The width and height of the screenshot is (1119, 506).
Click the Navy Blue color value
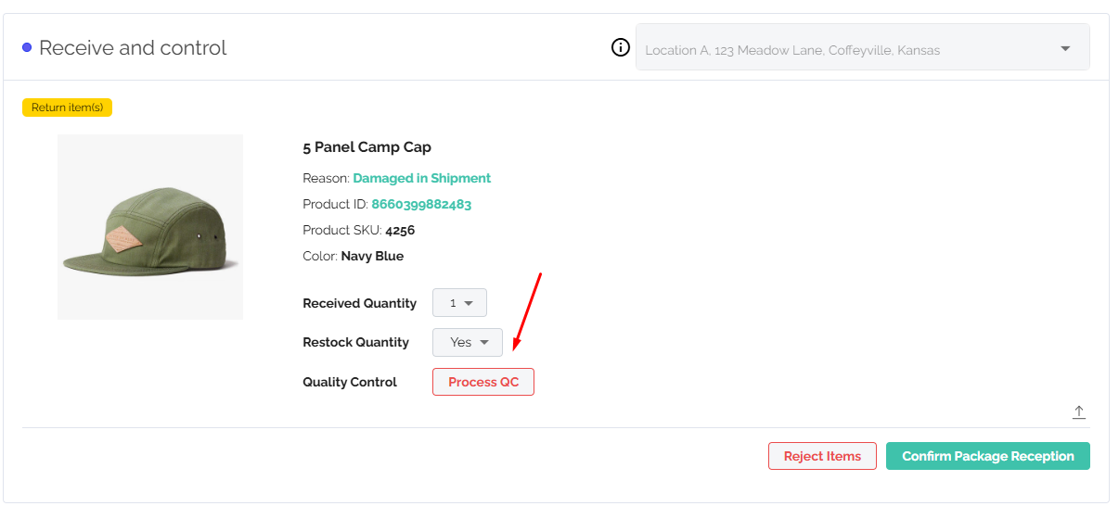[x=372, y=256]
